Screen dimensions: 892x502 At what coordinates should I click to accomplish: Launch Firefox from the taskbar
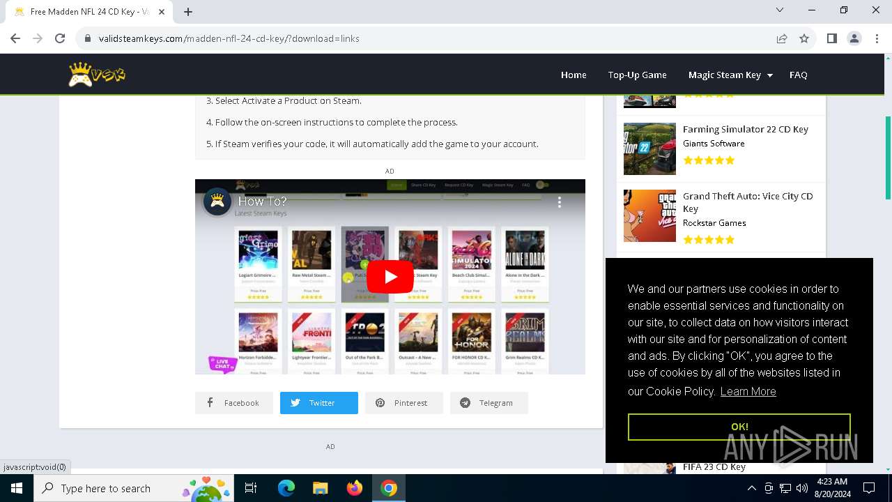[x=355, y=488]
